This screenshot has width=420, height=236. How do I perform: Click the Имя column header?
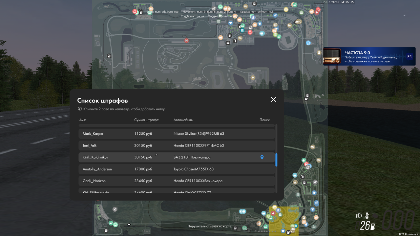click(82, 120)
